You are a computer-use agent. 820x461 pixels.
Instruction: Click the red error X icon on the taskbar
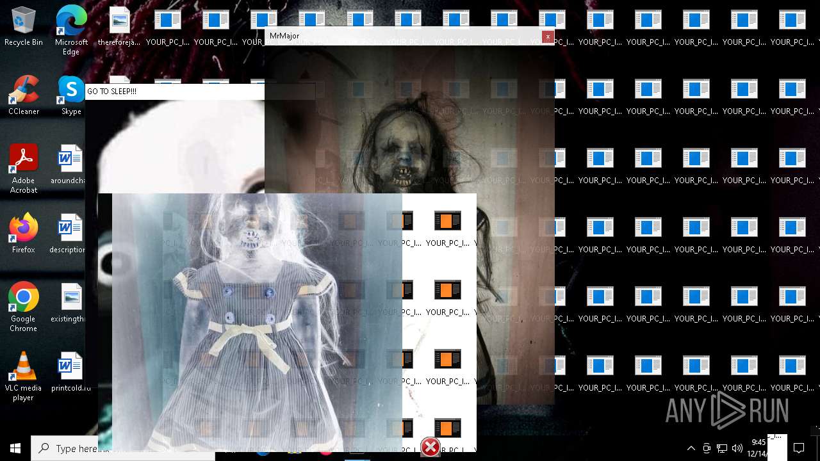point(430,447)
